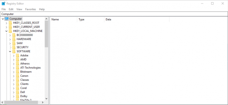Select the Computer tree label
The width and height of the screenshot is (228, 105).
click(16, 19)
